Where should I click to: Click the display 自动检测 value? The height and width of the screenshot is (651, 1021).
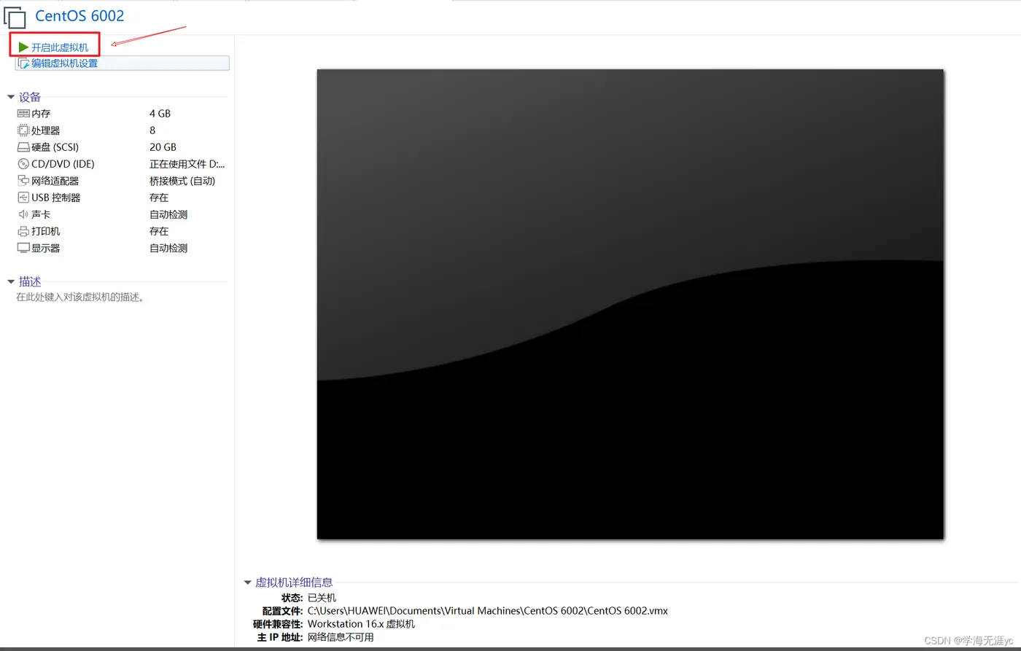coord(168,248)
